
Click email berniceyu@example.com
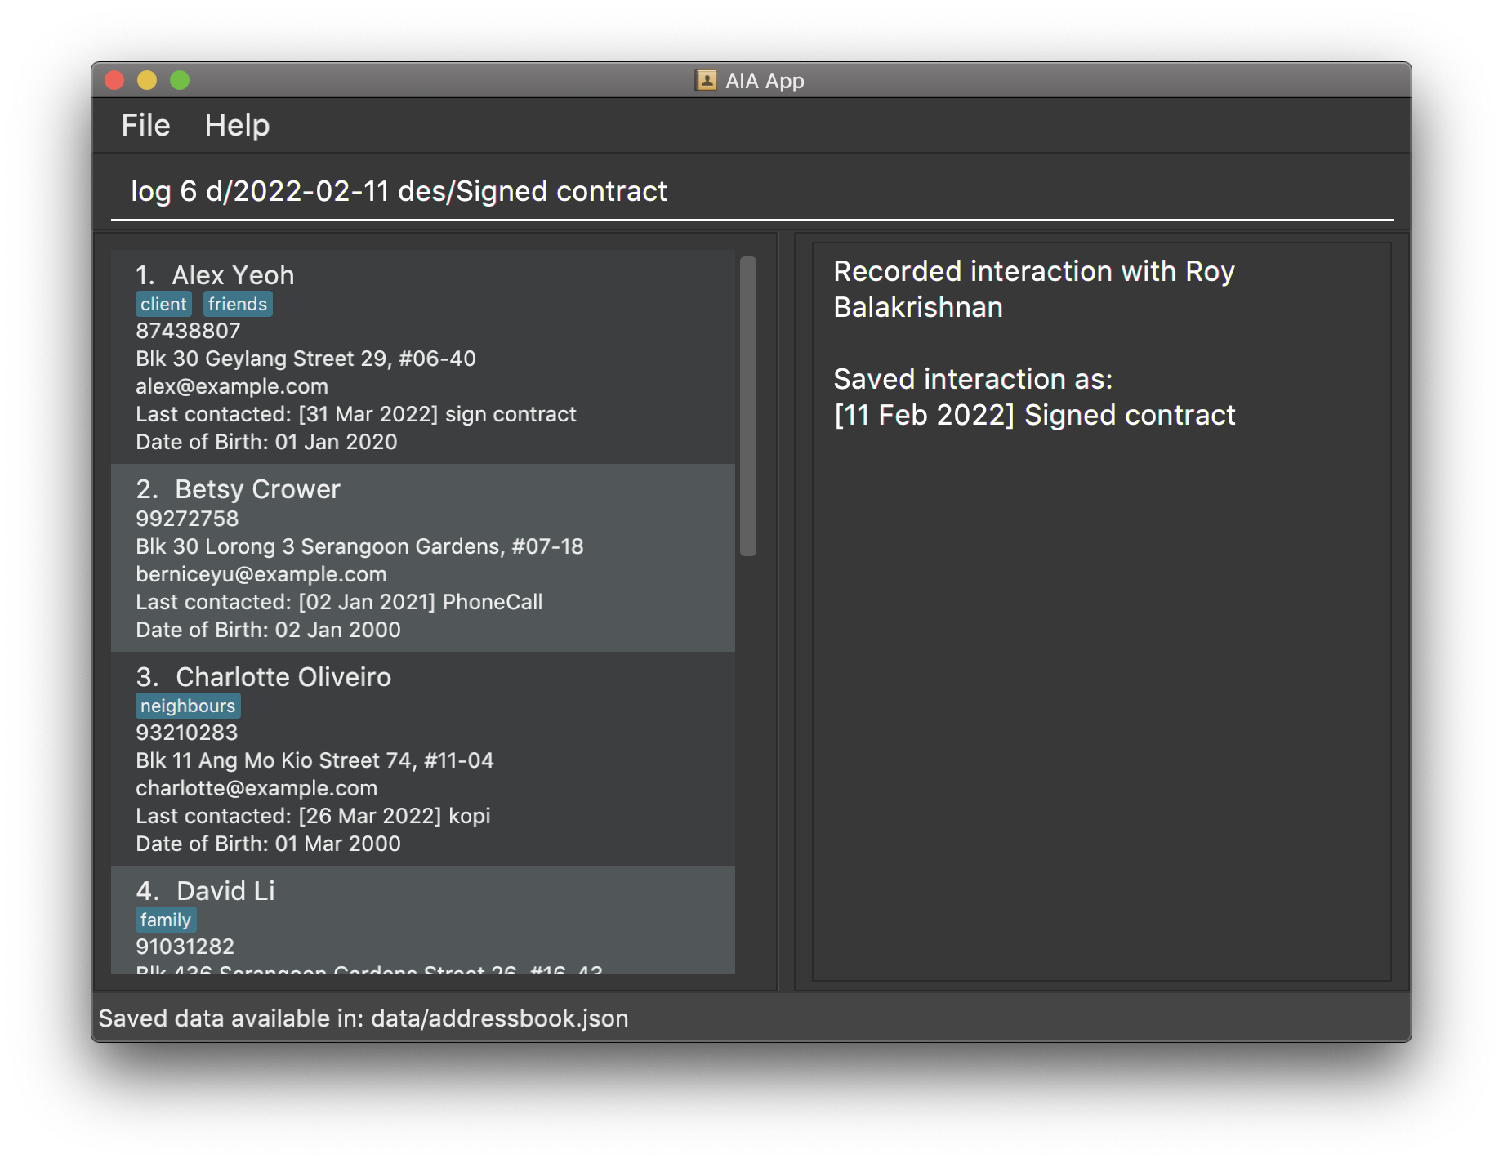261,574
